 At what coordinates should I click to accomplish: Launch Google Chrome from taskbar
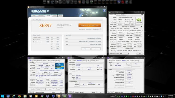click(19, 96)
